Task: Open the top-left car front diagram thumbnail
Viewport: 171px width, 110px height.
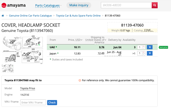Action: point(12,43)
